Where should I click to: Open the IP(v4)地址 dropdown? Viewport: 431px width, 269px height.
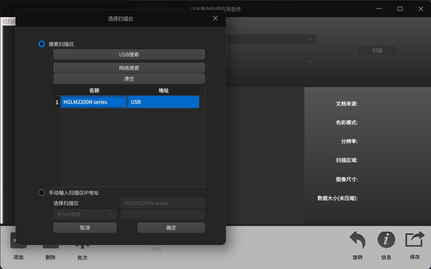[x=85, y=214]
